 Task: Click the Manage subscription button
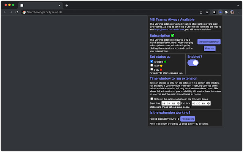(x=209, y=42)
